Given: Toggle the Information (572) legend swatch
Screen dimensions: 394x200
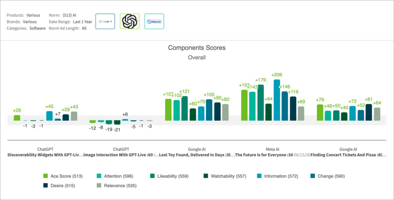Looking at the screenshot, I should (259, 176).
